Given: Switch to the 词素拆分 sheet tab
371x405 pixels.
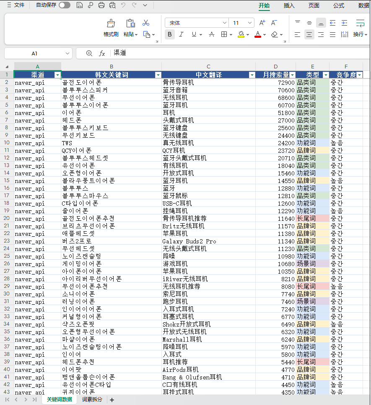Looking at the screenshot, I should click(92, 399).
